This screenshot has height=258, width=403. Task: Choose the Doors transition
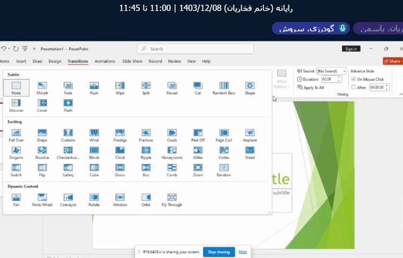point(120,170)
